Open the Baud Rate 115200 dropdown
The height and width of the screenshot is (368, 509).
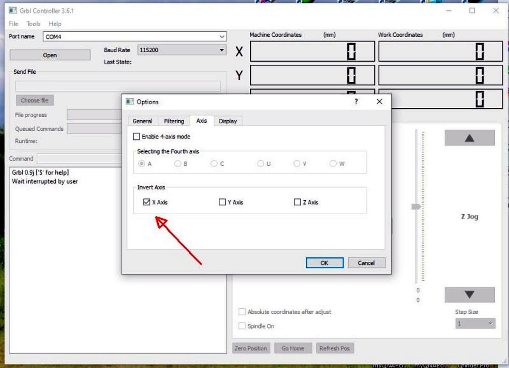(x=221, y=50)
